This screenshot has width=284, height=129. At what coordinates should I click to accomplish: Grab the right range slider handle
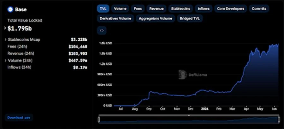pyautogui.click(x=279, y=120)
